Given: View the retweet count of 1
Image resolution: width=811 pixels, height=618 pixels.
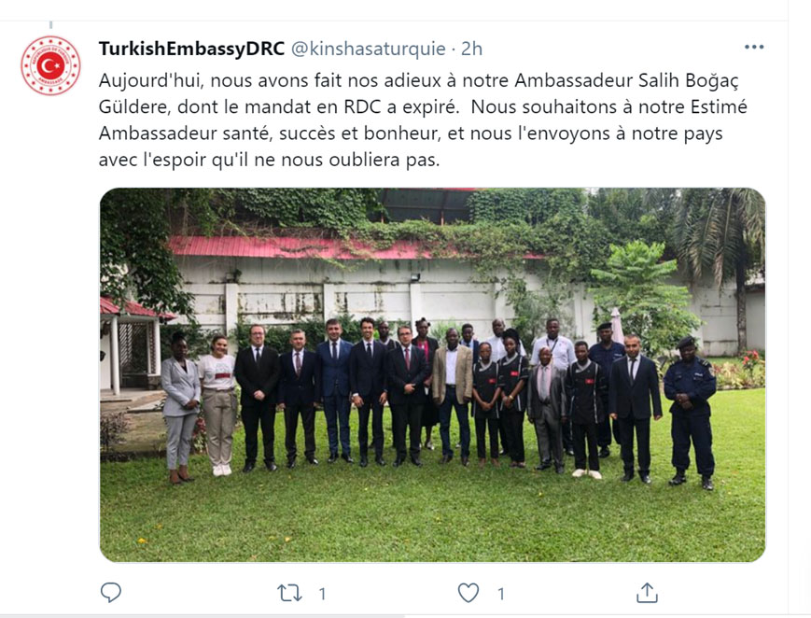Looking at the screenshot, I should tap(322, 594).
